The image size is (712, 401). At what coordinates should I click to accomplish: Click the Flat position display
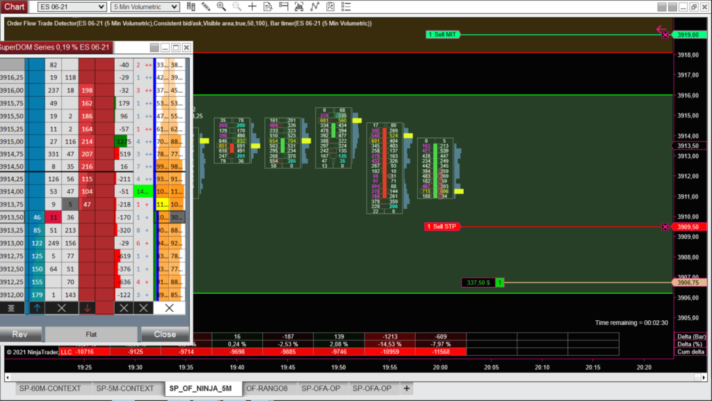point(91,334)
